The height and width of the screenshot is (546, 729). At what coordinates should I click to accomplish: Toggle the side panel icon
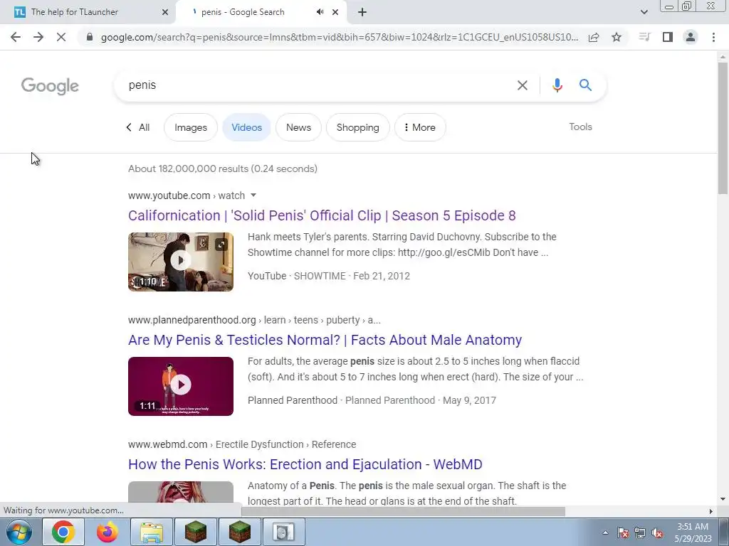pos(668,37)
